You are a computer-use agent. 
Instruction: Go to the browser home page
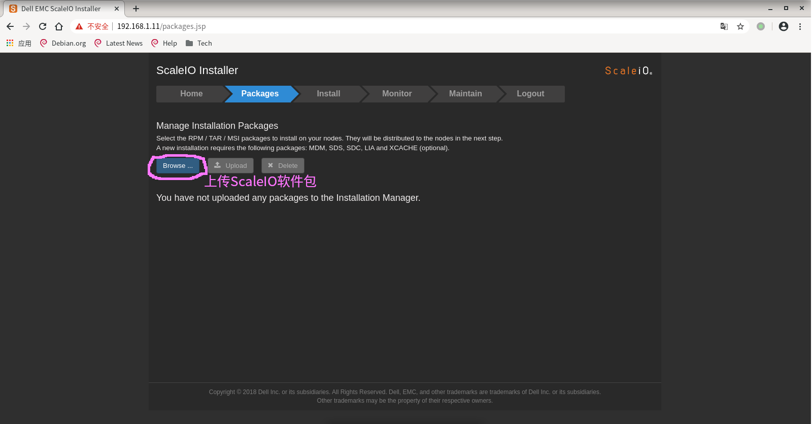[x=59, y=26]
